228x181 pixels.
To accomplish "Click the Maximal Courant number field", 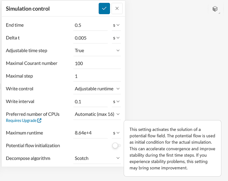I will (97, 63).
